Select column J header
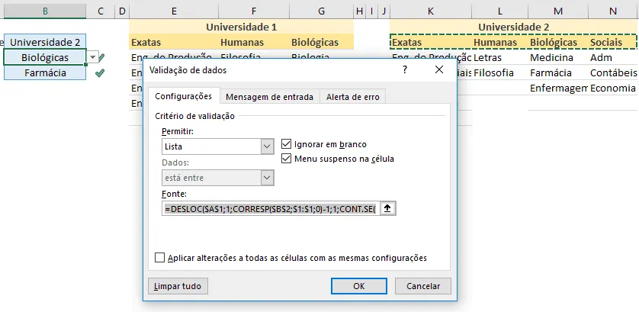 tap(384, 11)
